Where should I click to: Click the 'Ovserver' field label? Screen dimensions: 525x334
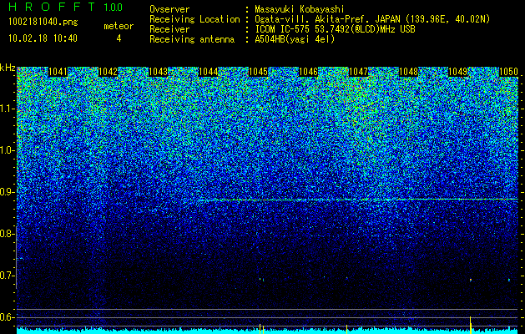169,9
